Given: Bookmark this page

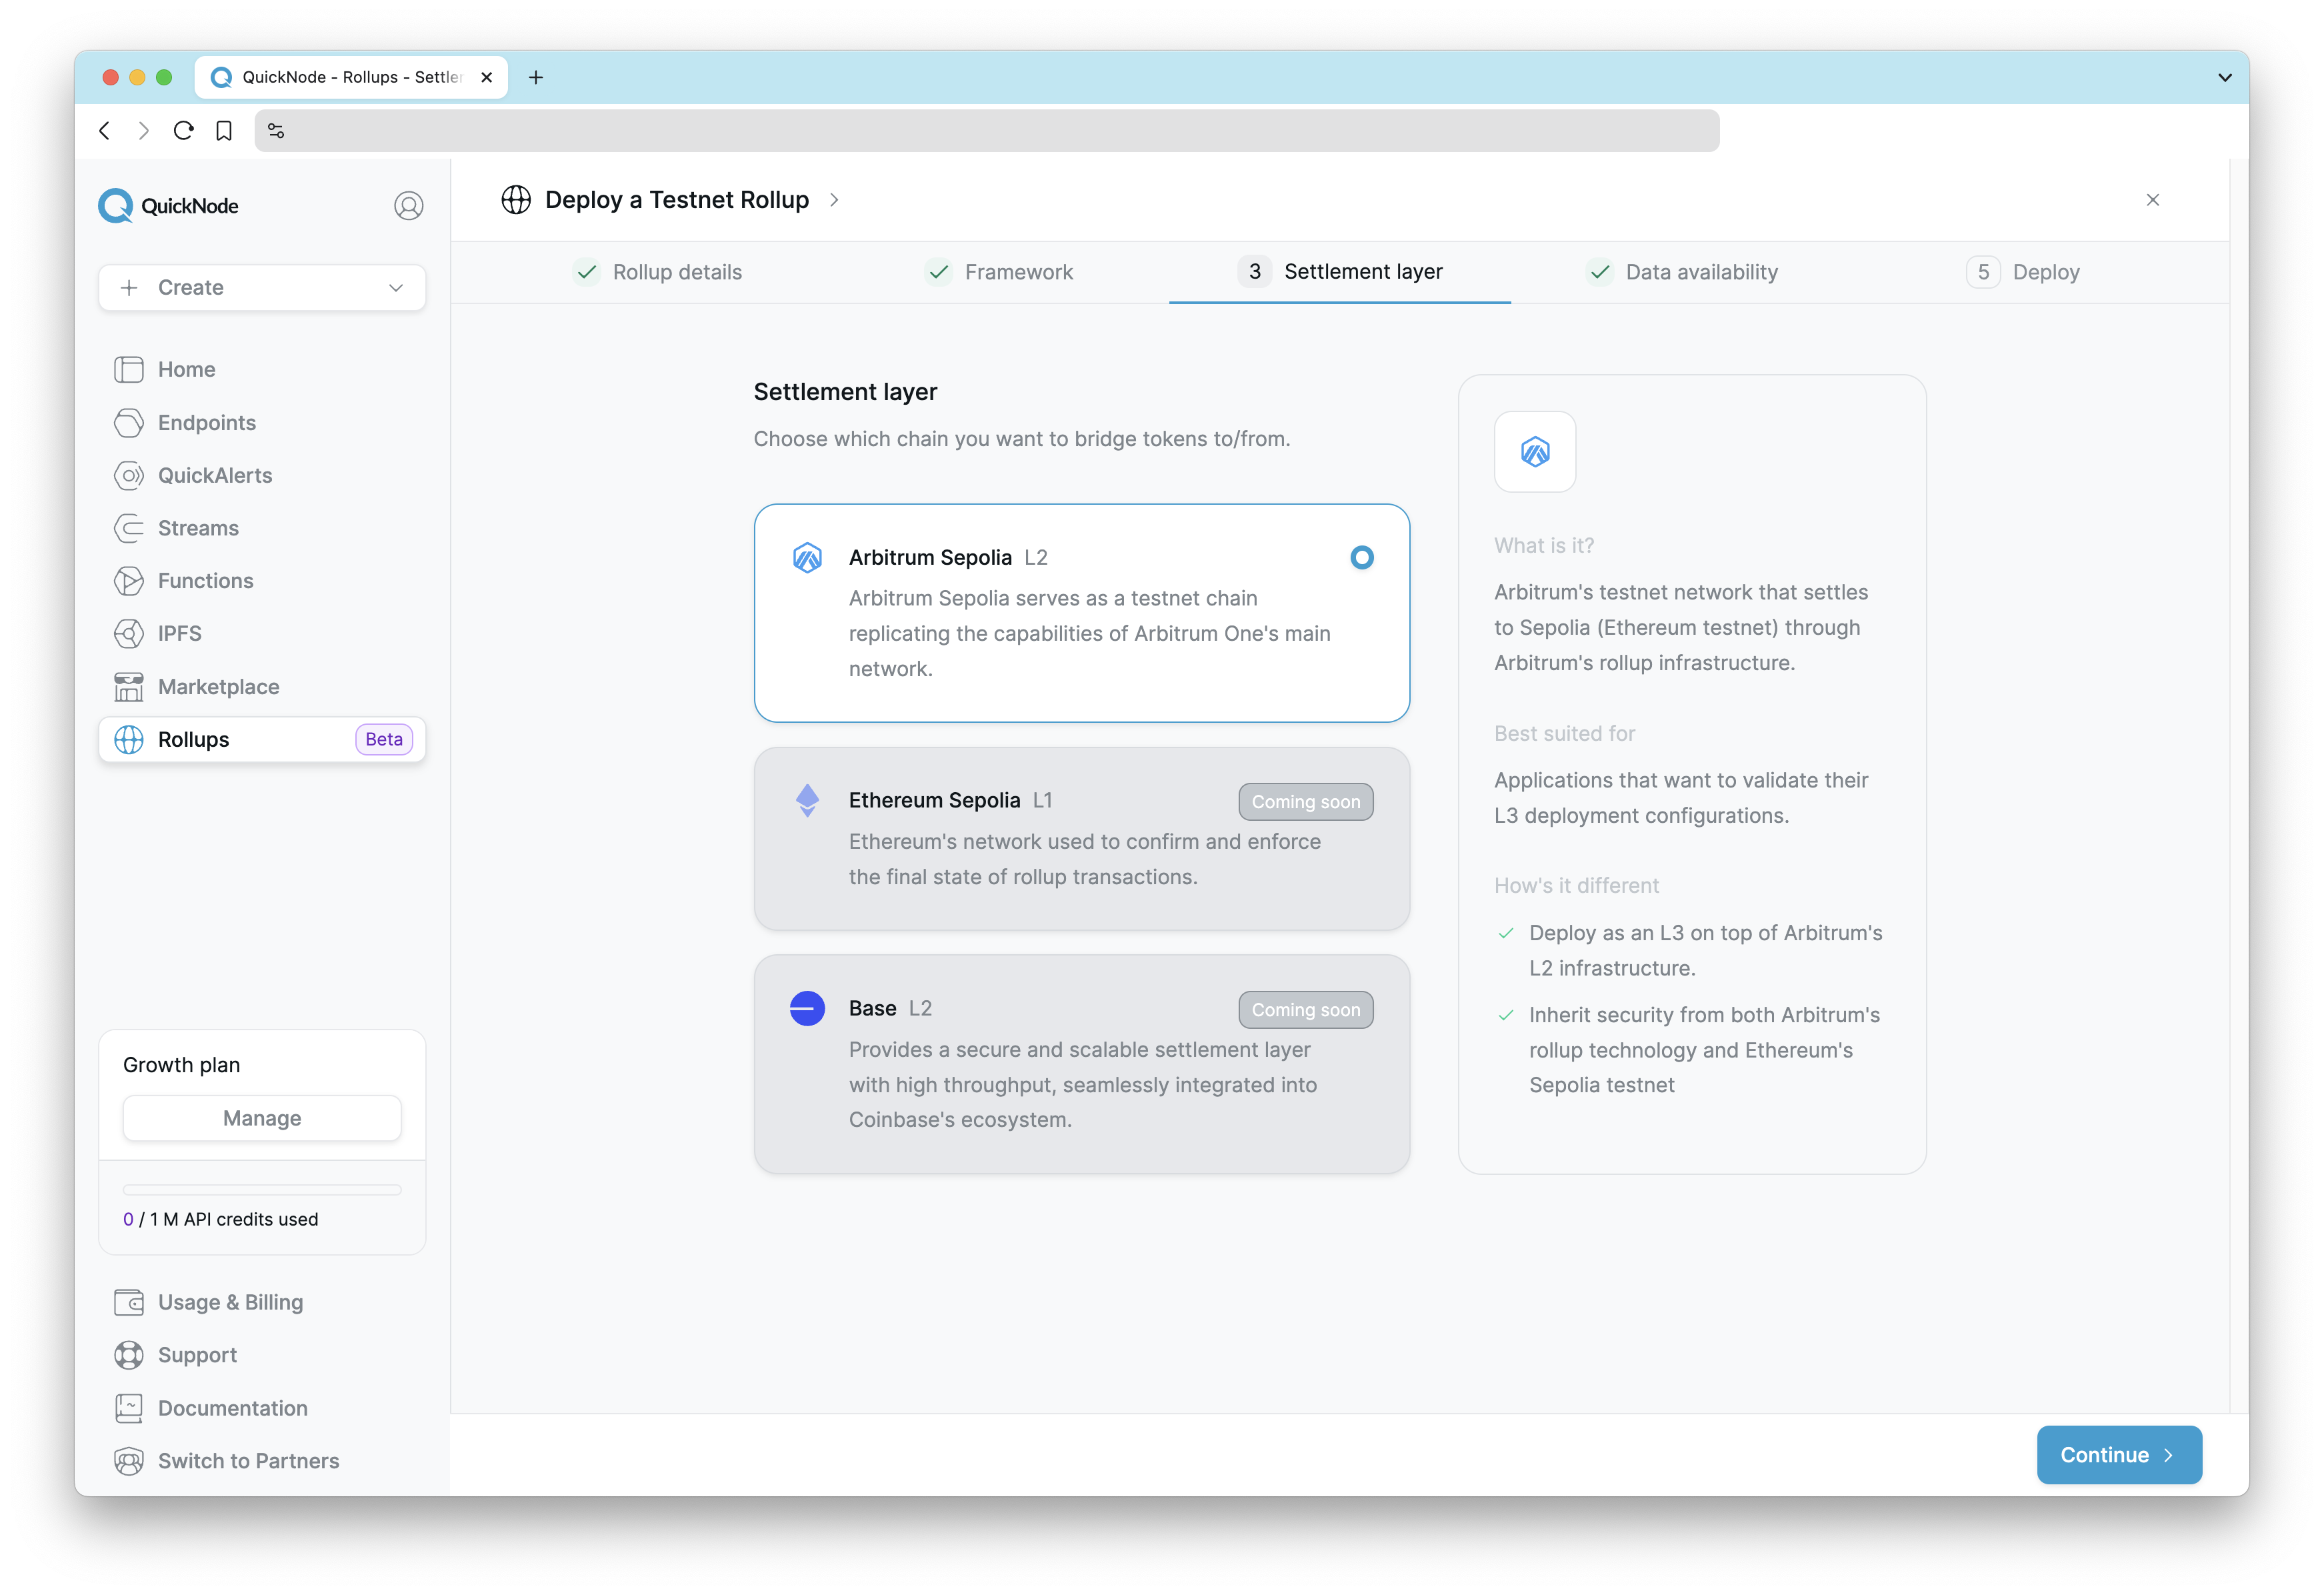Looking at the screenshot, I should (224, 131).
